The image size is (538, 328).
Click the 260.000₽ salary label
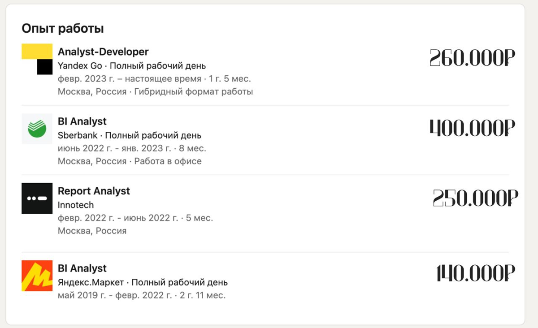[472, 58]
